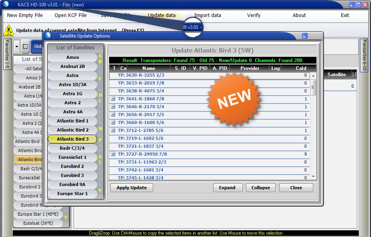Image resolution: width=371 pixels, height=237 pixels.
Task: Select Astra 1G in dialog list
Action: (x=73, y=94)
